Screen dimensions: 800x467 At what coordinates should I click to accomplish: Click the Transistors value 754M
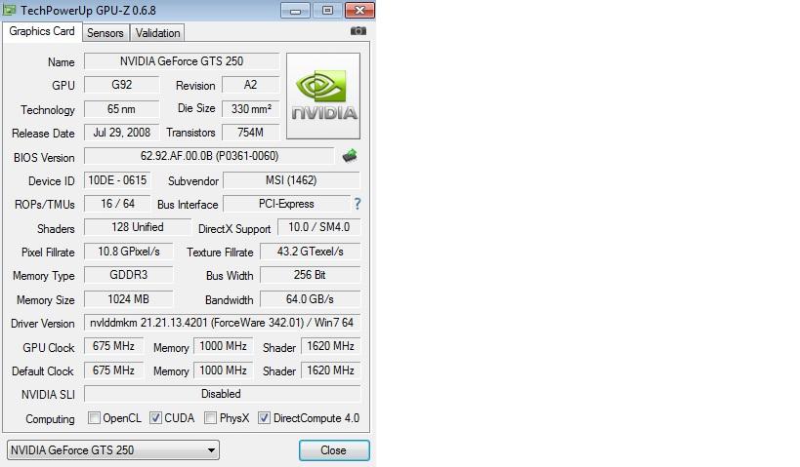(250, 133)
